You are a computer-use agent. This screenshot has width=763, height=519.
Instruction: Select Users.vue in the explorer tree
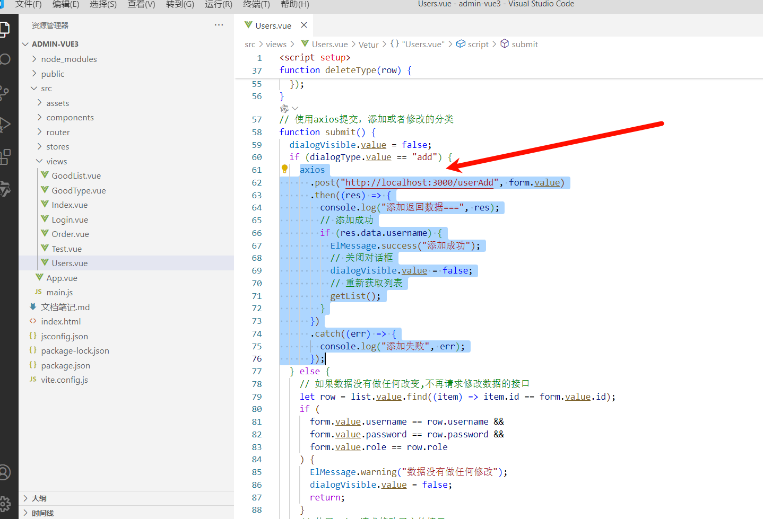[x=126, y=263]
